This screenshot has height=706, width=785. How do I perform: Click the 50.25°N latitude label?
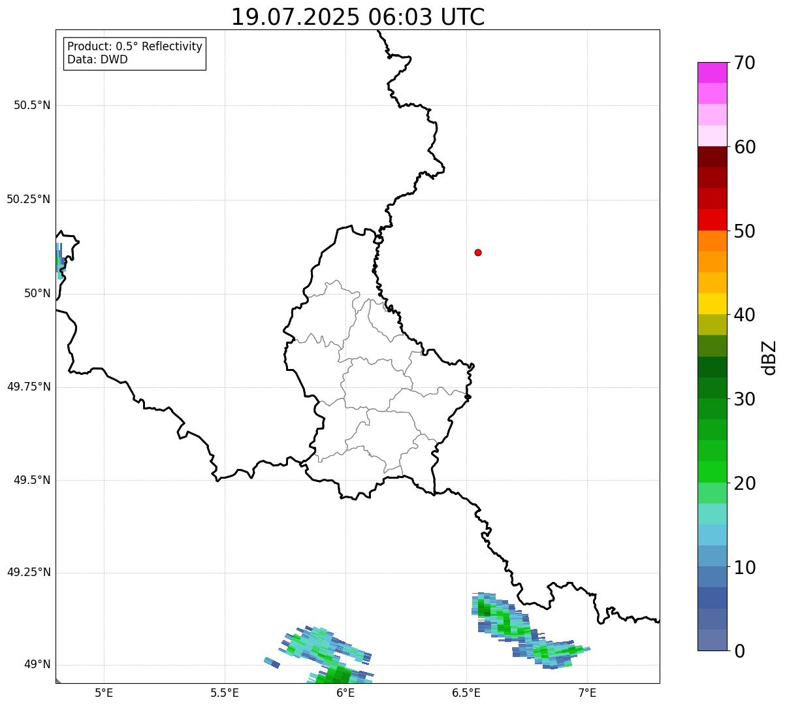click(29, 199)
